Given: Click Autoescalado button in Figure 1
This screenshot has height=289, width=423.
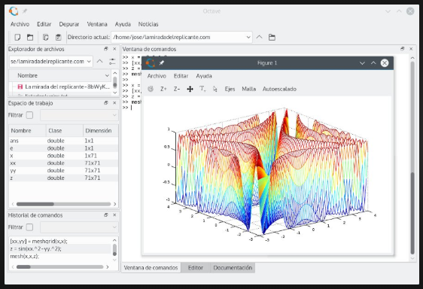Looking at the screenshot, I should click(x=279, y=89).
